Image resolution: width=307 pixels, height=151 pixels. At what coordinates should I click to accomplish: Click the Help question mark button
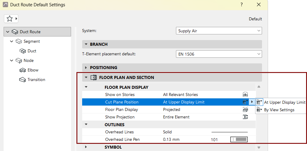[x=242, y=4]
